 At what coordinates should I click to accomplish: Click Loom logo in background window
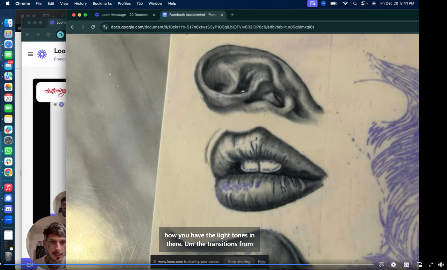tap(42, 54)
